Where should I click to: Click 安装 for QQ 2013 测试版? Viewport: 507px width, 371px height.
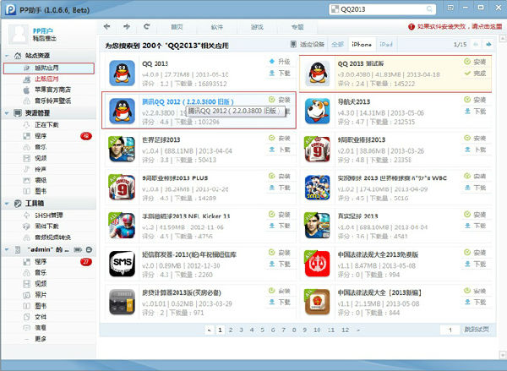point(475,62)
